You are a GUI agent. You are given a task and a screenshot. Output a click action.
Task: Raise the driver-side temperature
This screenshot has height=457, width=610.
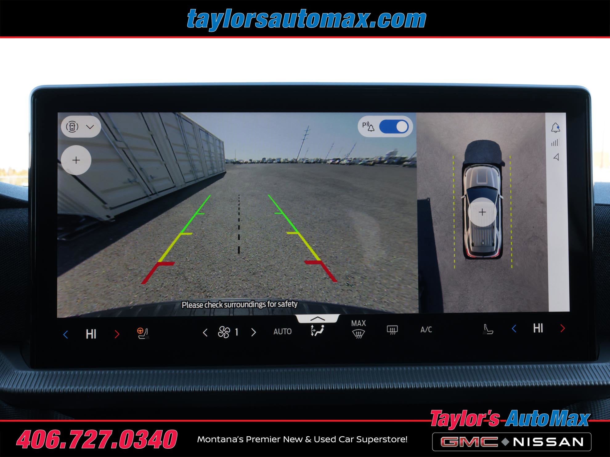[117, 334]
